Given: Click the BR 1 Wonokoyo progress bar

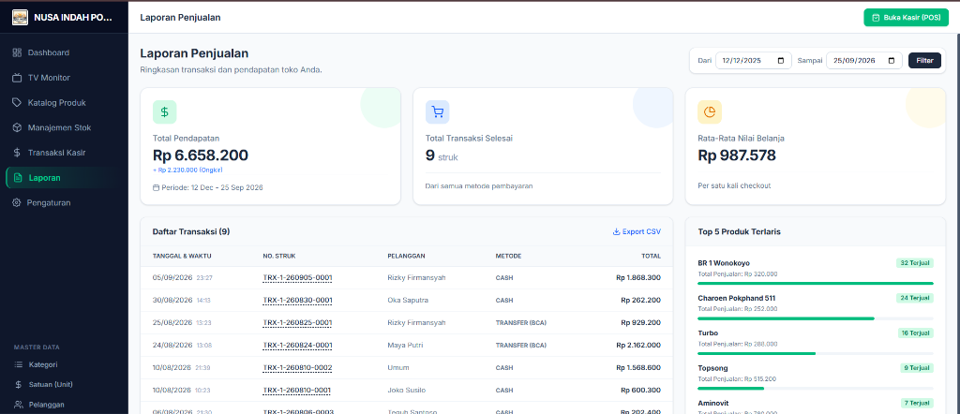Looking at the screenshot, I should [816, 284].
